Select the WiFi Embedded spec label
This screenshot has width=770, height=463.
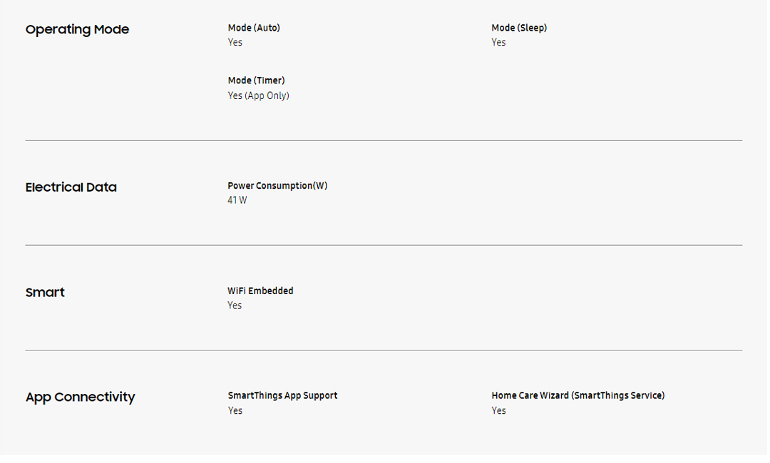(260, 291)
